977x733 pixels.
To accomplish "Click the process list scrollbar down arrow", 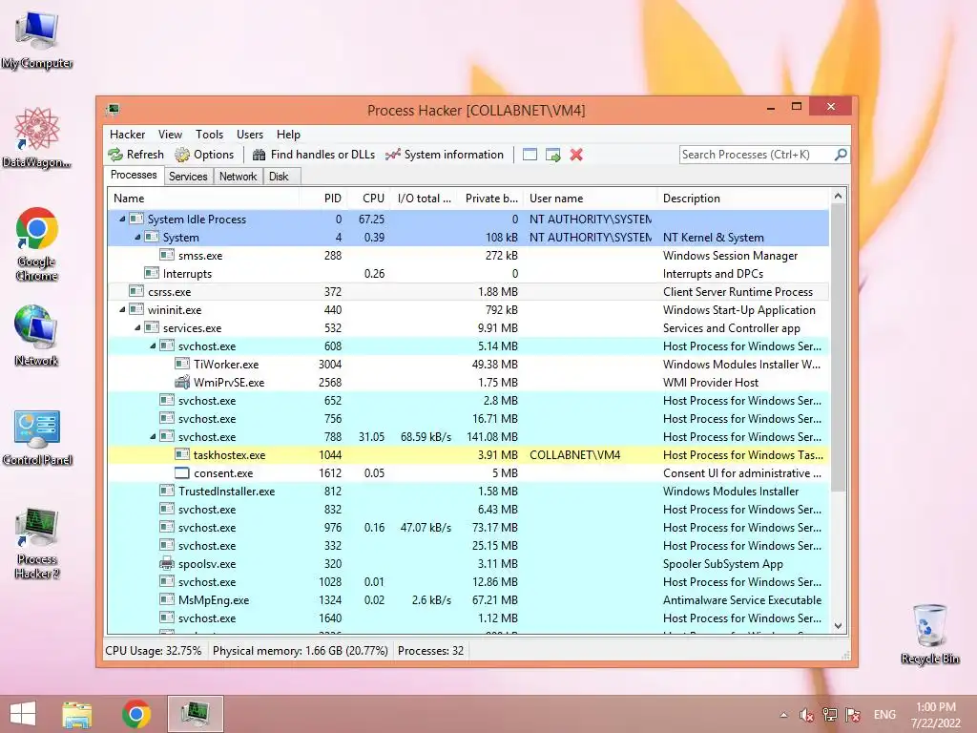I will click(x=838, y=626).
